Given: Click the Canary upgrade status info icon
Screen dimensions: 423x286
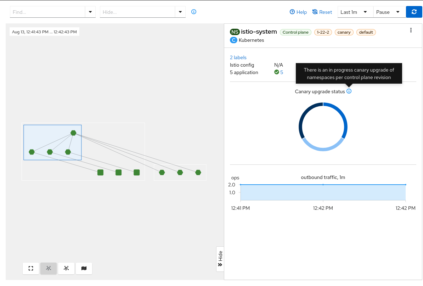Looking at the screenshot, I should click(x=349, y=91).
